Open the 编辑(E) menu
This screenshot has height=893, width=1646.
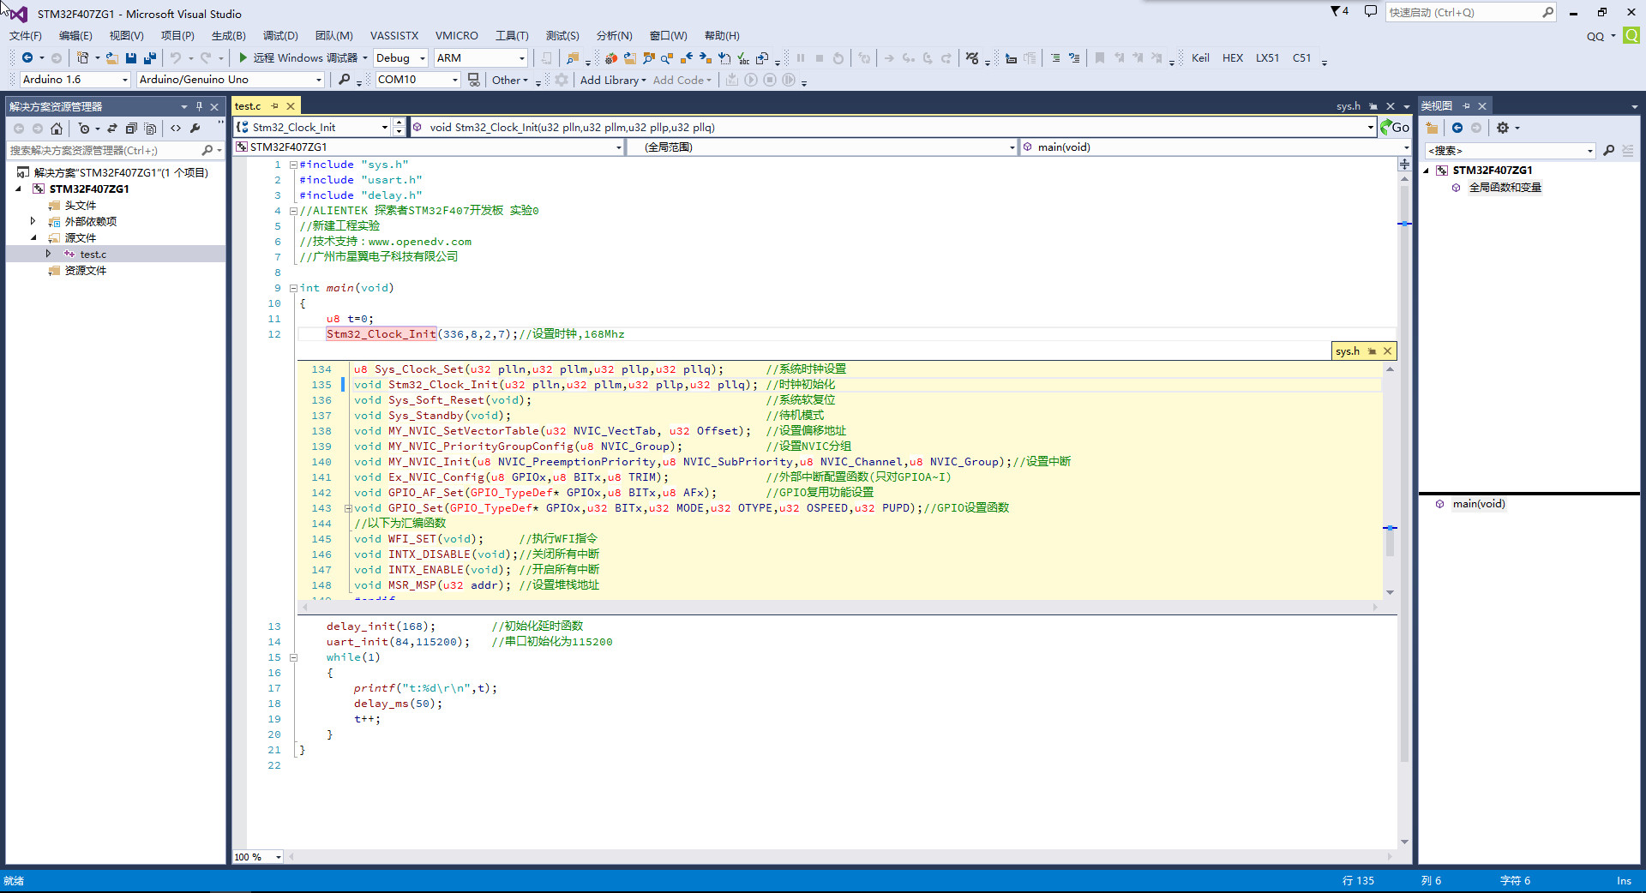(75, 36)
